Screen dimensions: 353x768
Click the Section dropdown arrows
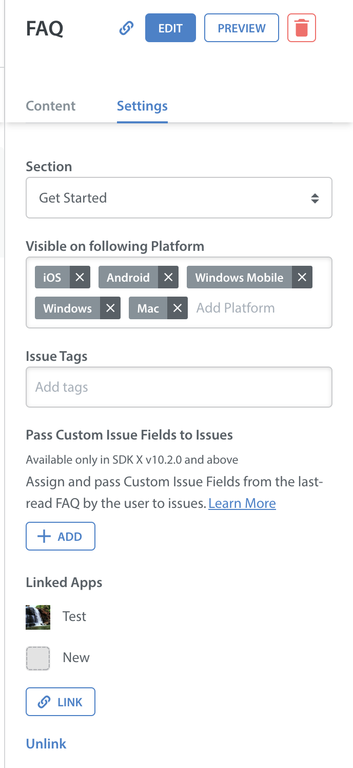tap(315, 198)
